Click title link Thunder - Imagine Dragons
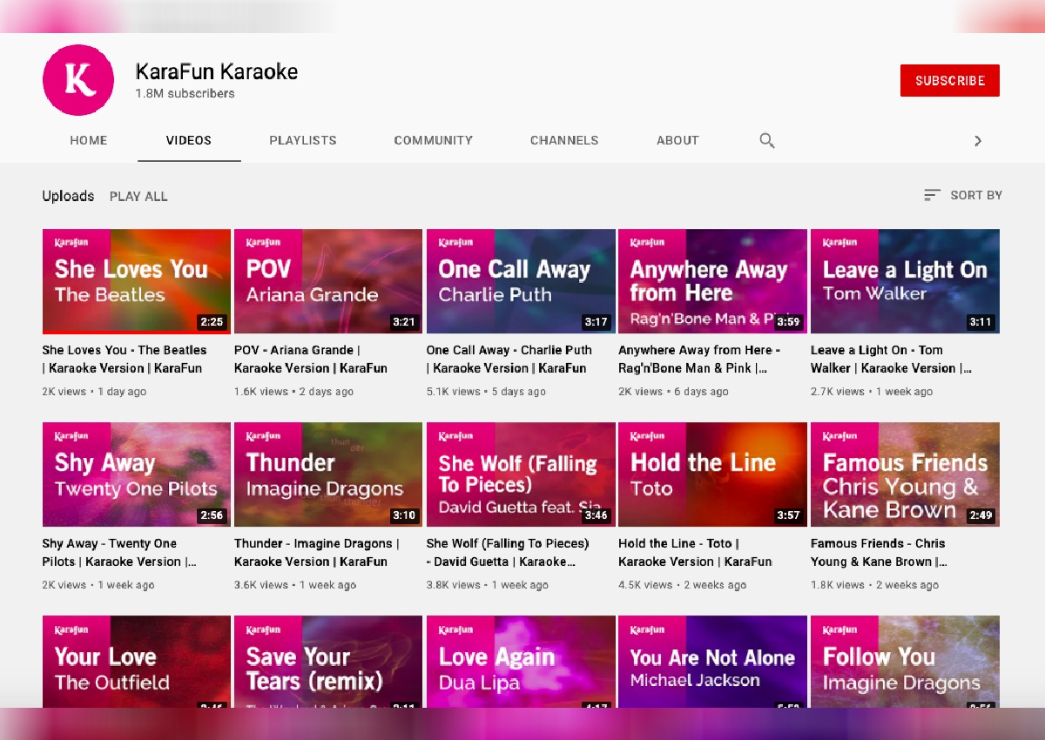The width and height of the screenshot is (1045, 740). 317,552
